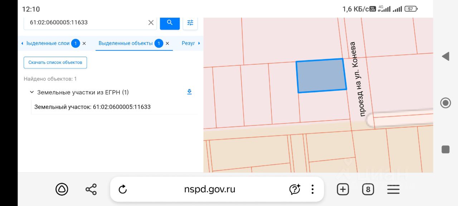Tap the Android recents square button
458x206 pixels.
445,149
